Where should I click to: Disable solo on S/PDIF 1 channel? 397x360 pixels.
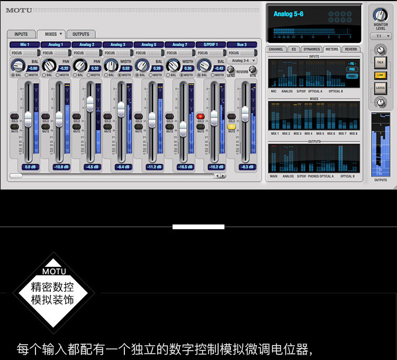pos(200,116)
